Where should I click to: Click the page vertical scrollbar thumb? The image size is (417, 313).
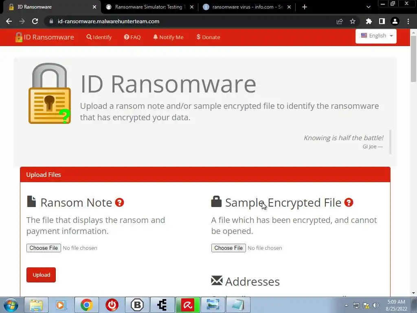(x=413, y=59)
